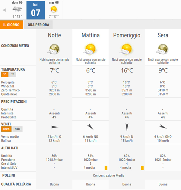Click the Sera column heading
The width and height of the screenshot is (181, 190).
pos(163,35)
